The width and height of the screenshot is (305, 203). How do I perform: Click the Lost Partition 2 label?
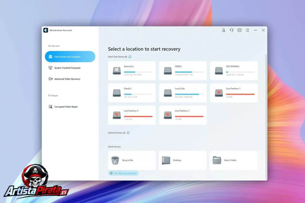tap(131, 111)
